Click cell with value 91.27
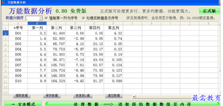This screenshot has width=223, height=106. tap(94, 81)
